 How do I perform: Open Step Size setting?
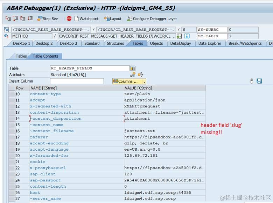[48, 18]
